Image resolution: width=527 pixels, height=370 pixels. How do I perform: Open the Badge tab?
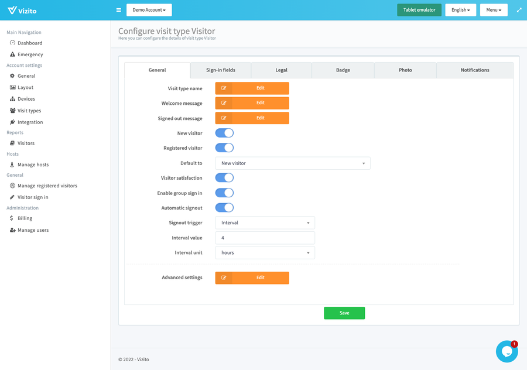343,70
